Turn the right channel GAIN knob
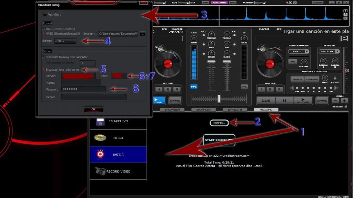353x198 pixels. pos(244,38)
